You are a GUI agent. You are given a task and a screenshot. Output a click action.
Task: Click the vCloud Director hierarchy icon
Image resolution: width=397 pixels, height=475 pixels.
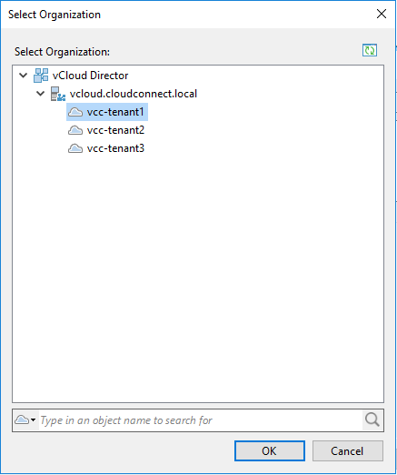pyautogui.click(x=41, y=76)
